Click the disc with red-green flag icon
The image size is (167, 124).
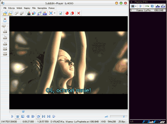point(34,13)
